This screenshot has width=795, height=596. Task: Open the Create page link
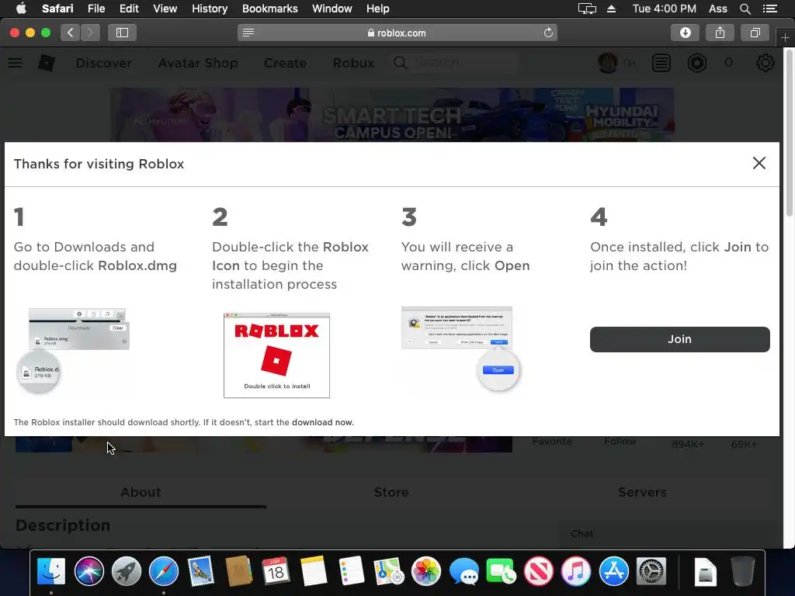coord(285,63)
